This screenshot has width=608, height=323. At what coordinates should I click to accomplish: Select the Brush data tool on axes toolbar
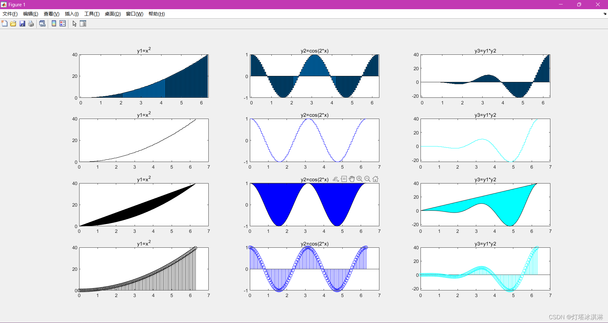click(x=336, y=179)
